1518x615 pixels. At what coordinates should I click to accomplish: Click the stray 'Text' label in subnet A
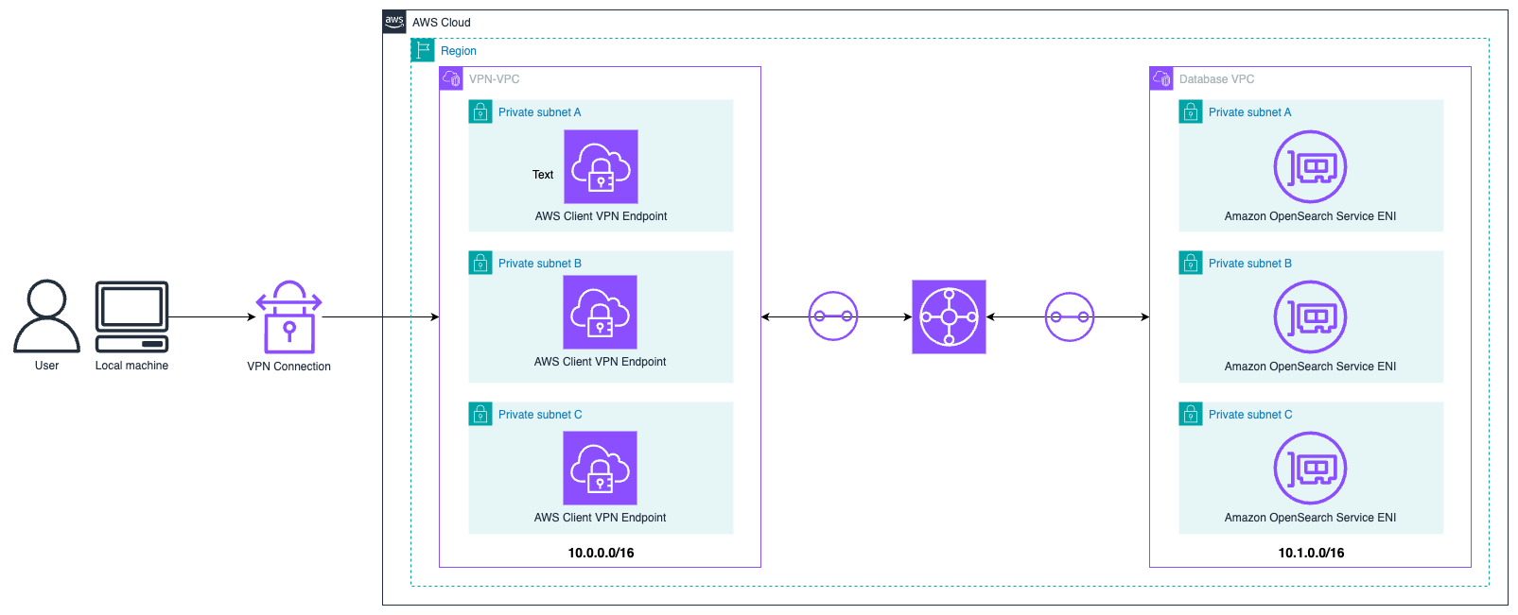pyautogui.click(x=543, y=175)
